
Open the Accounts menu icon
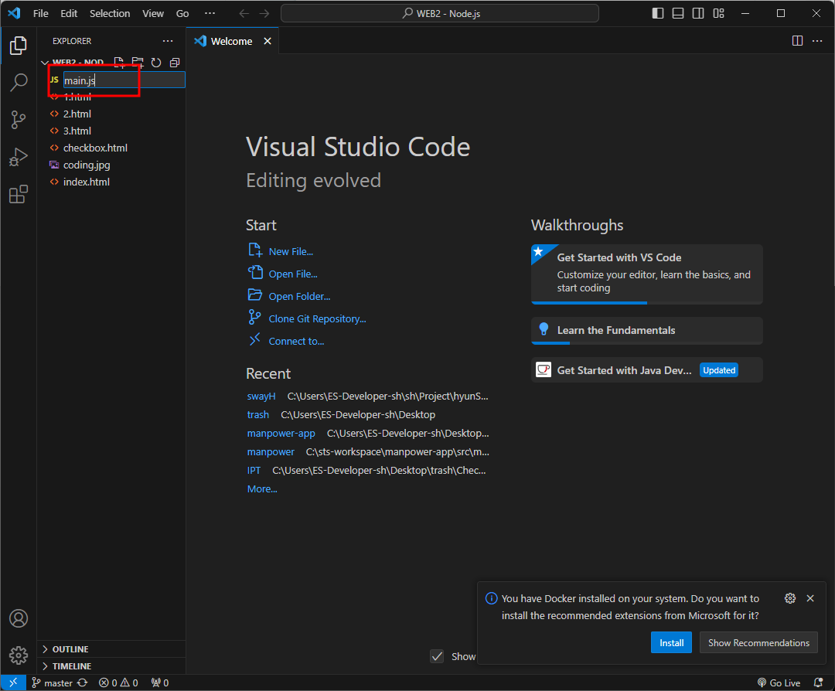coord(18,618)
